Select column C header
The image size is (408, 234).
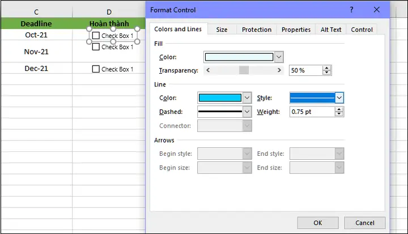click(x=36, y=12)
